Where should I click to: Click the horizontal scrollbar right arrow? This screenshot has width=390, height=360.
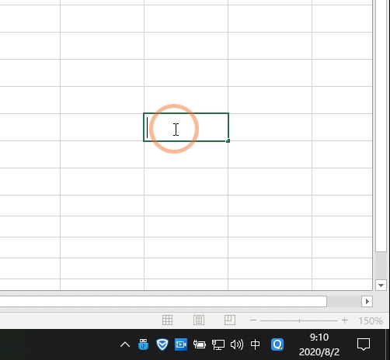pyautogui.click(x=367, y=301)
